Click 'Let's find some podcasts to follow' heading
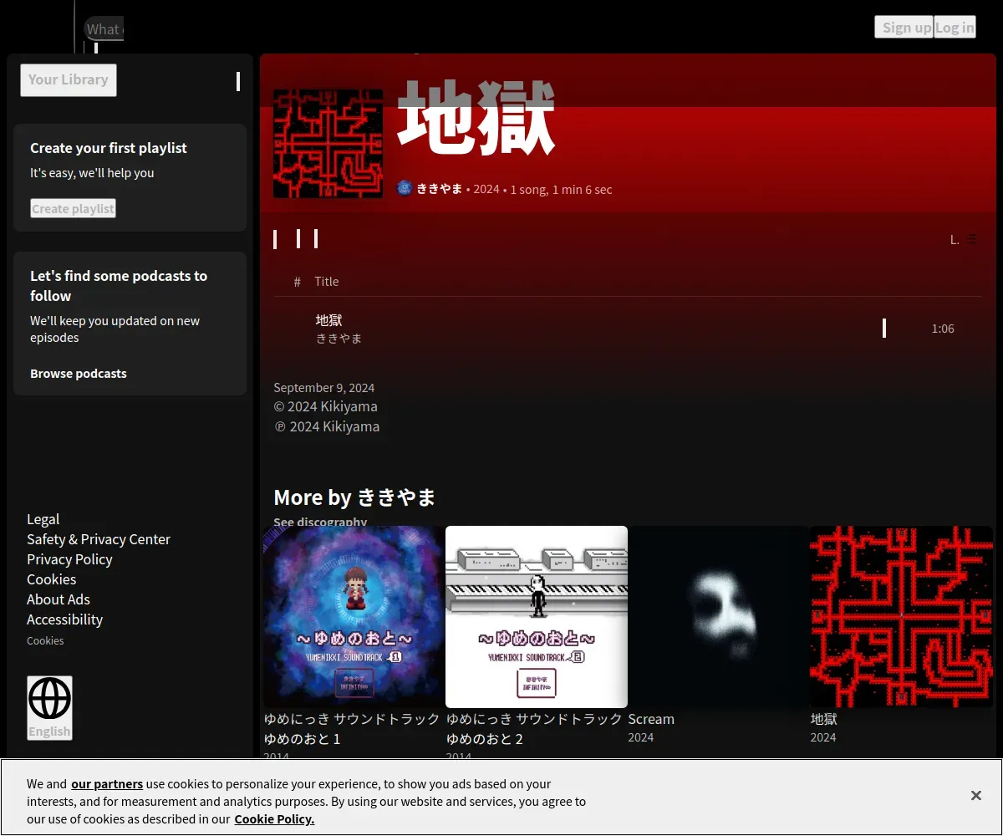This screenshot has width=1003, height=836. pyautogui.click(x=119, y=286)
